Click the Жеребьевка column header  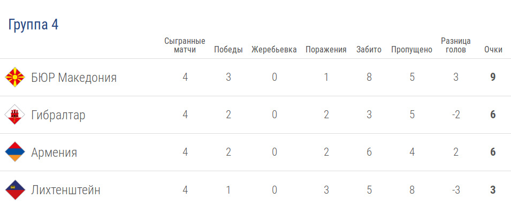(x=274, y=50)
